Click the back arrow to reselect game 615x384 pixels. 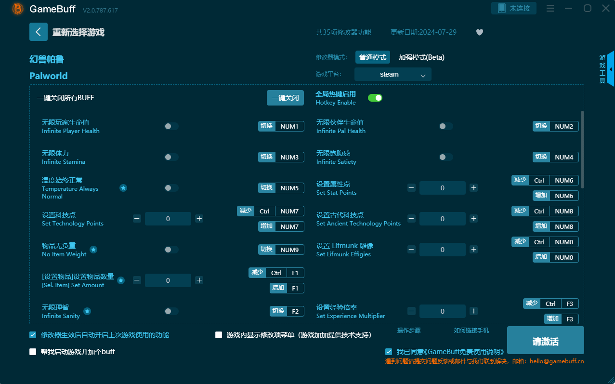39,32
